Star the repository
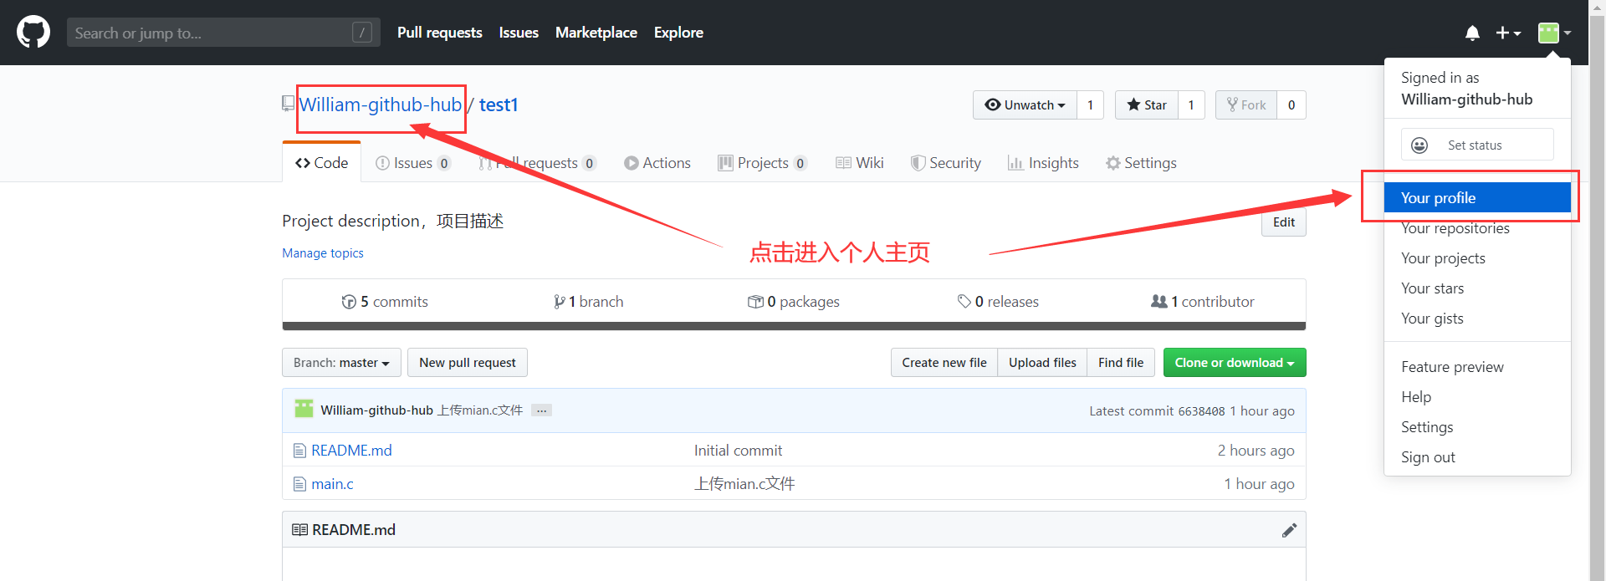The image size is (1606, 581). pos(1147,104)
